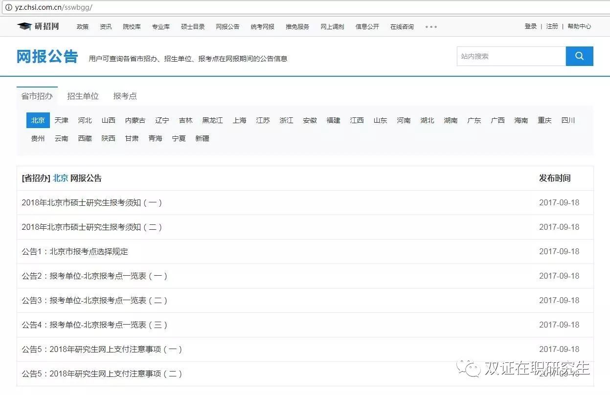The height and width of the screenshot is (395, 610).
Task: Expand the three-dot more navigation menu
Action: [431, 27]
